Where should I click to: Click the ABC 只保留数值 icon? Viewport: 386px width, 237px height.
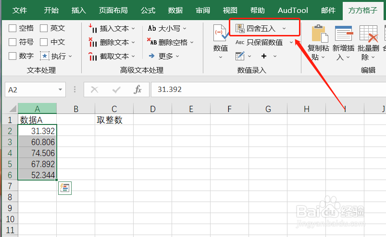click(x=240, y=43)
